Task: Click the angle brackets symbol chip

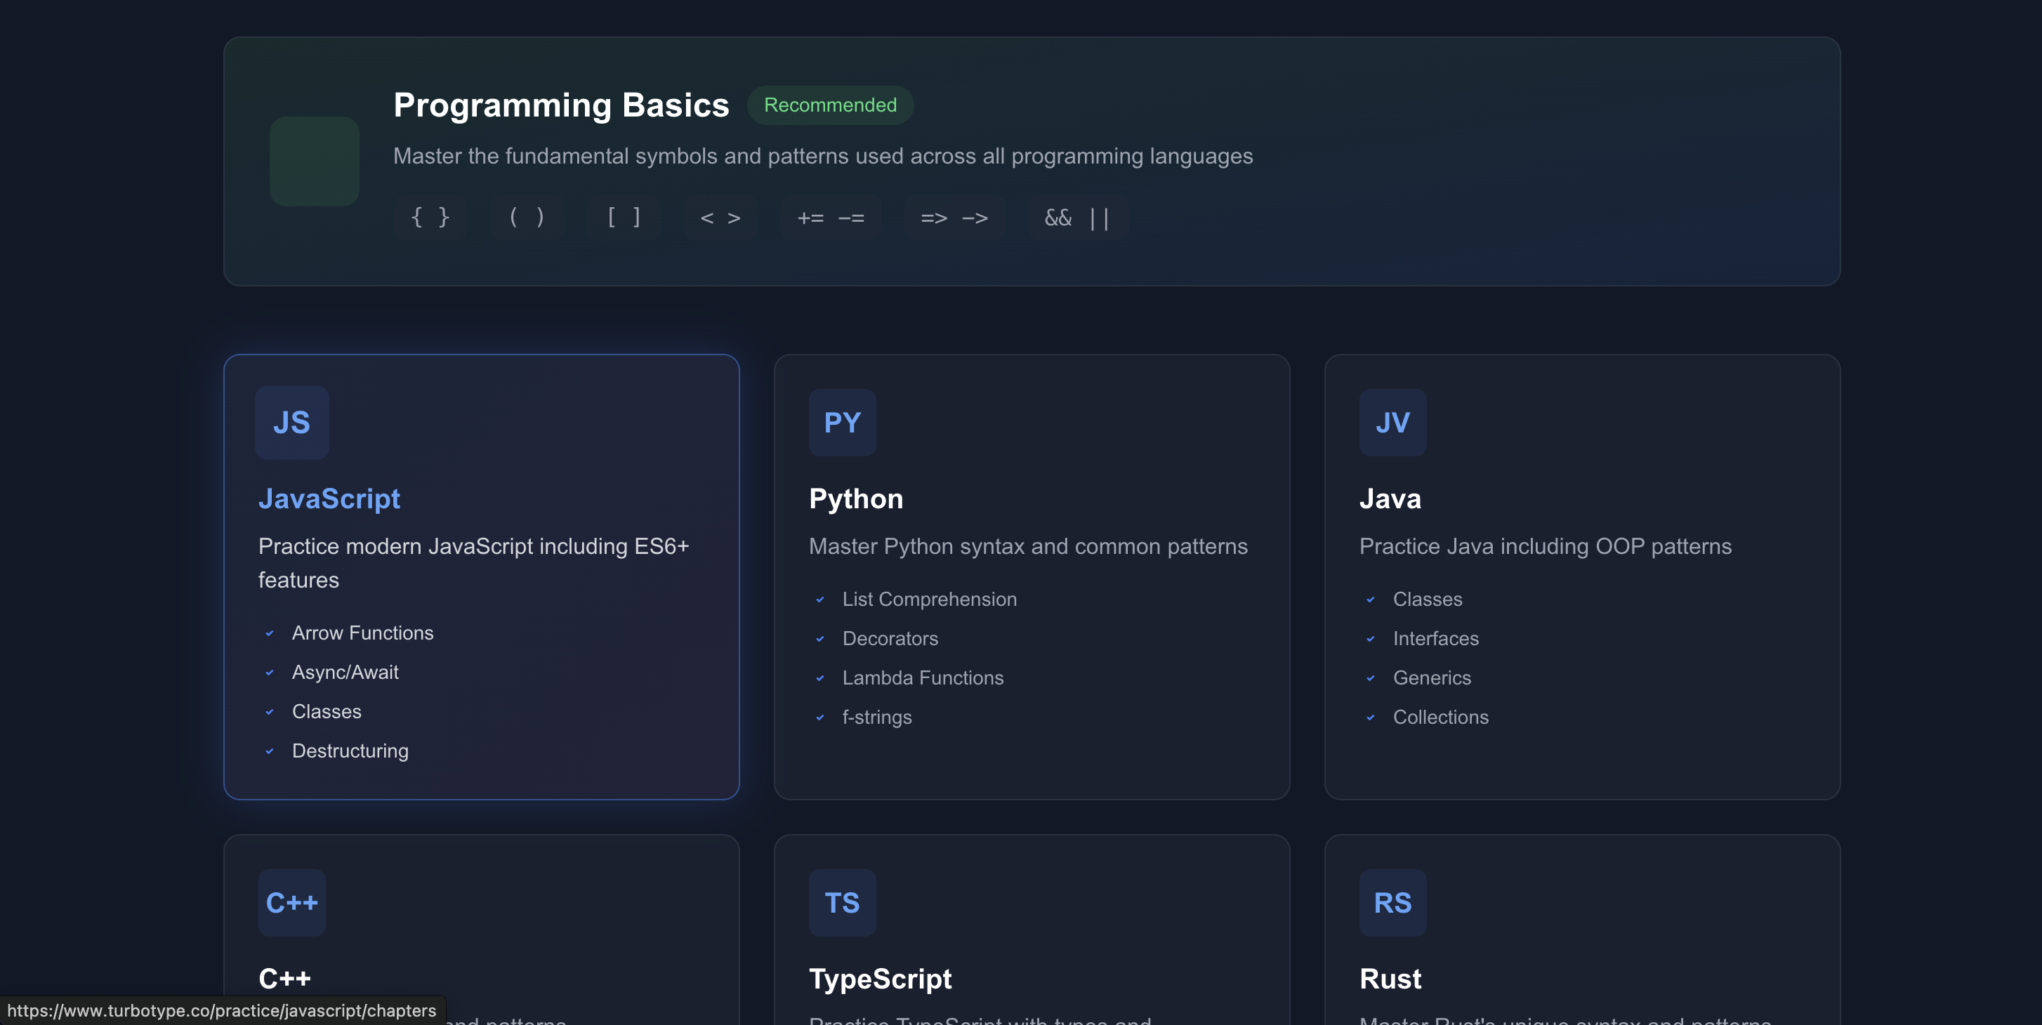Action: pyautogui.click(x=720, y=217)
